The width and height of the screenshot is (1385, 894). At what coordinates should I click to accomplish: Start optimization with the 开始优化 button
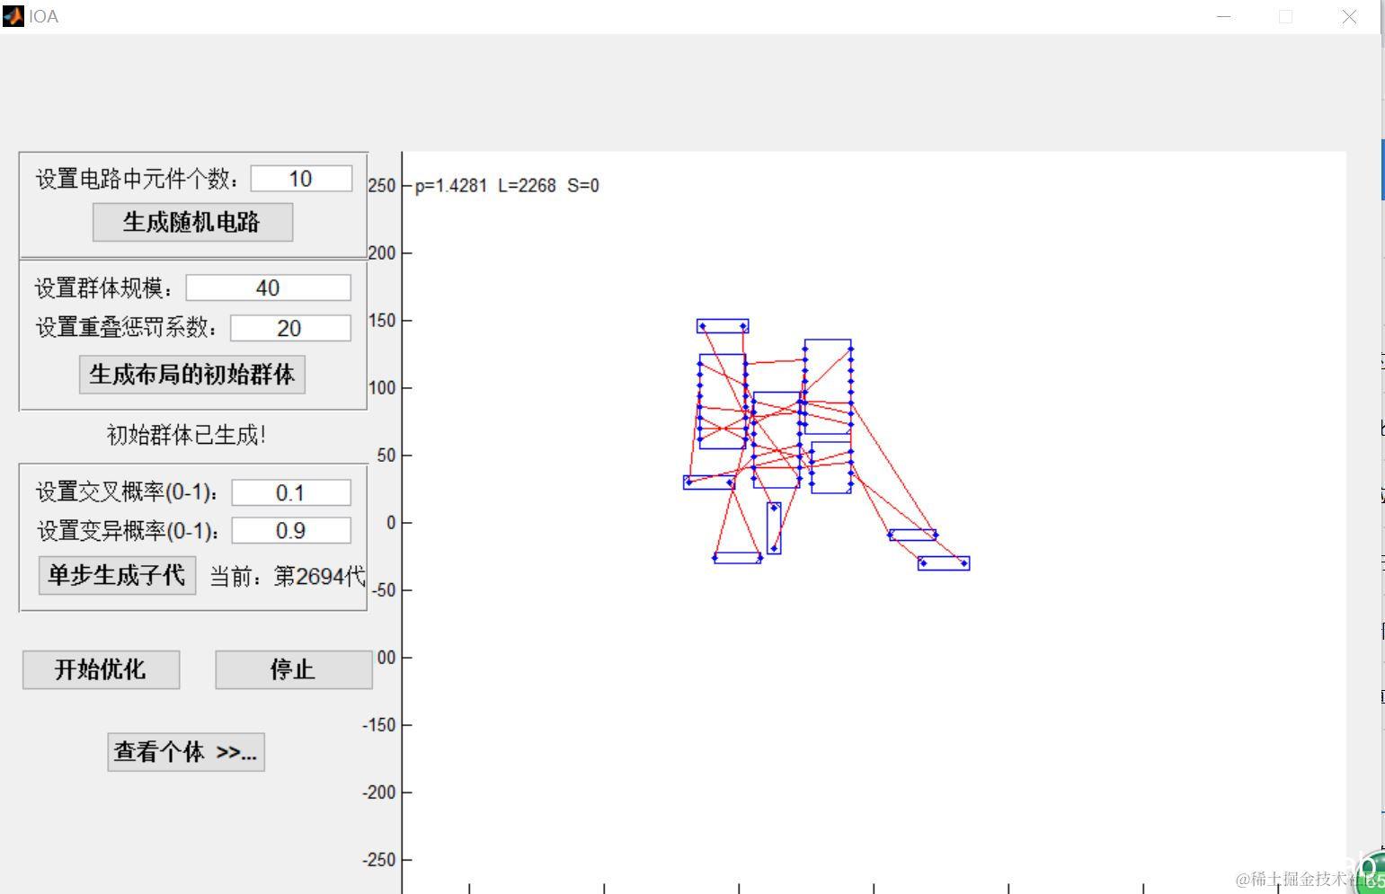pyautogui.click(x=101, y=669)
